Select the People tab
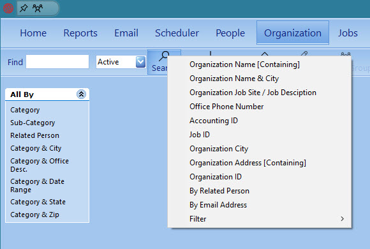The image size is (370, 249). (230, 33)
